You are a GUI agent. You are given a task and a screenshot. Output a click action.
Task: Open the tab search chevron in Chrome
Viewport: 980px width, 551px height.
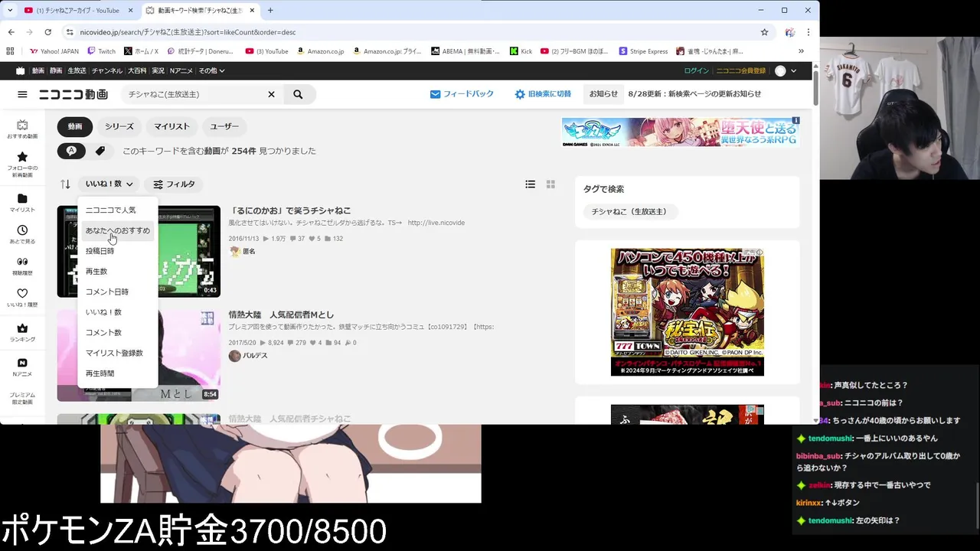10,11
